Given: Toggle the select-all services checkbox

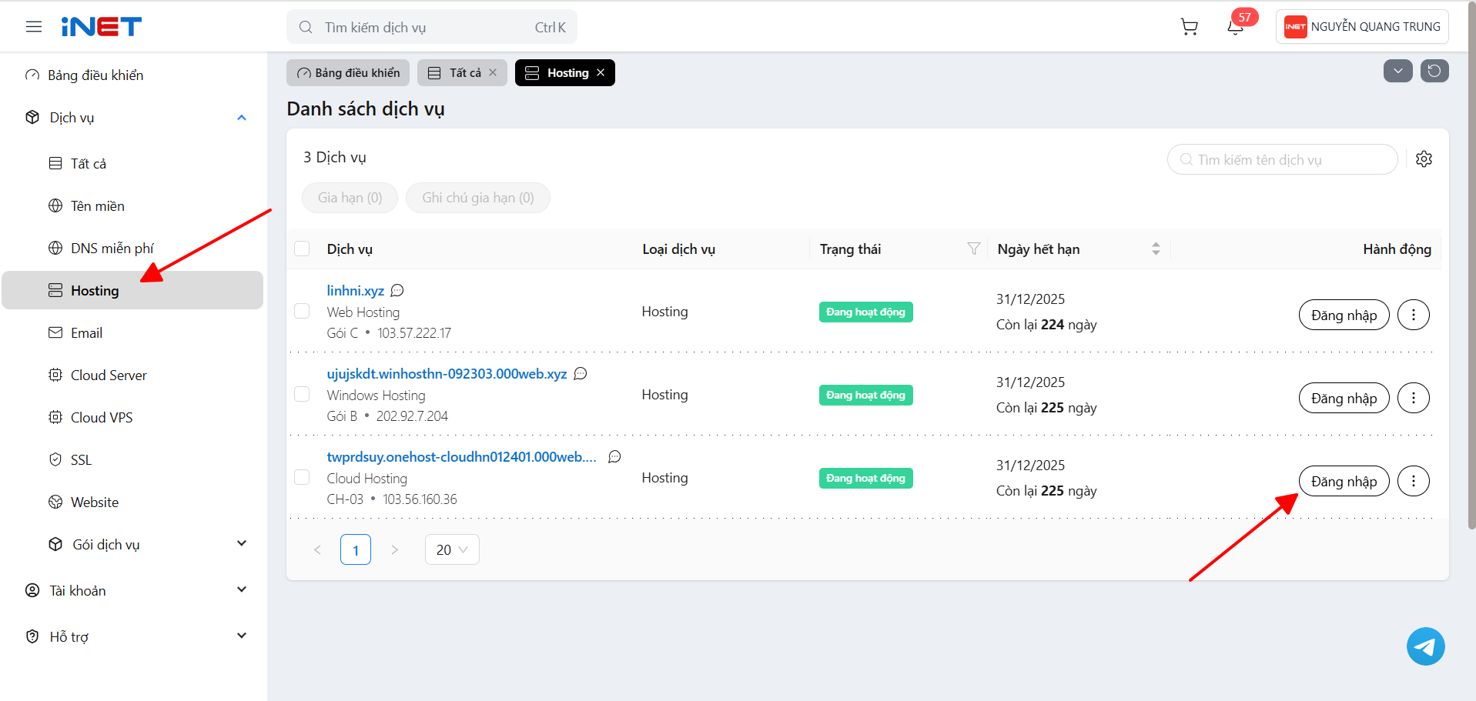Looking at the screenshot, I should click(x=302, y=249).
